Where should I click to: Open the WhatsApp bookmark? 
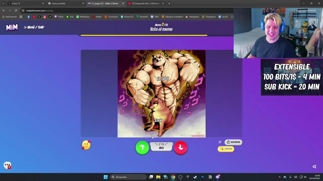tap(83, 17)
